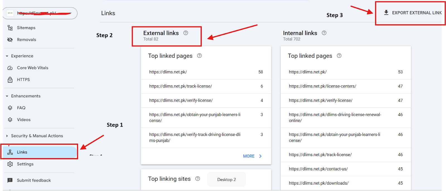Image resolution: width=446 pixels, height=191 pixels.
Task: Click the export download arrow icon
Action: coord(386,13)
